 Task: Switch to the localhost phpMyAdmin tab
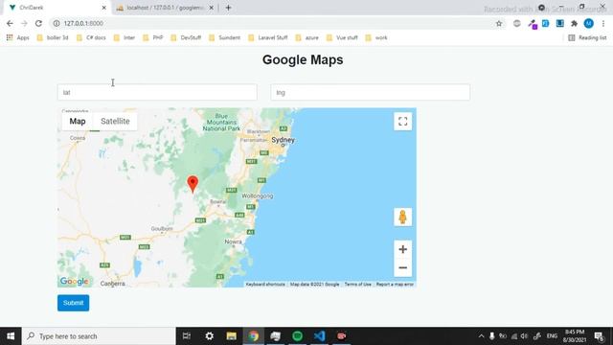coord(164,8)
